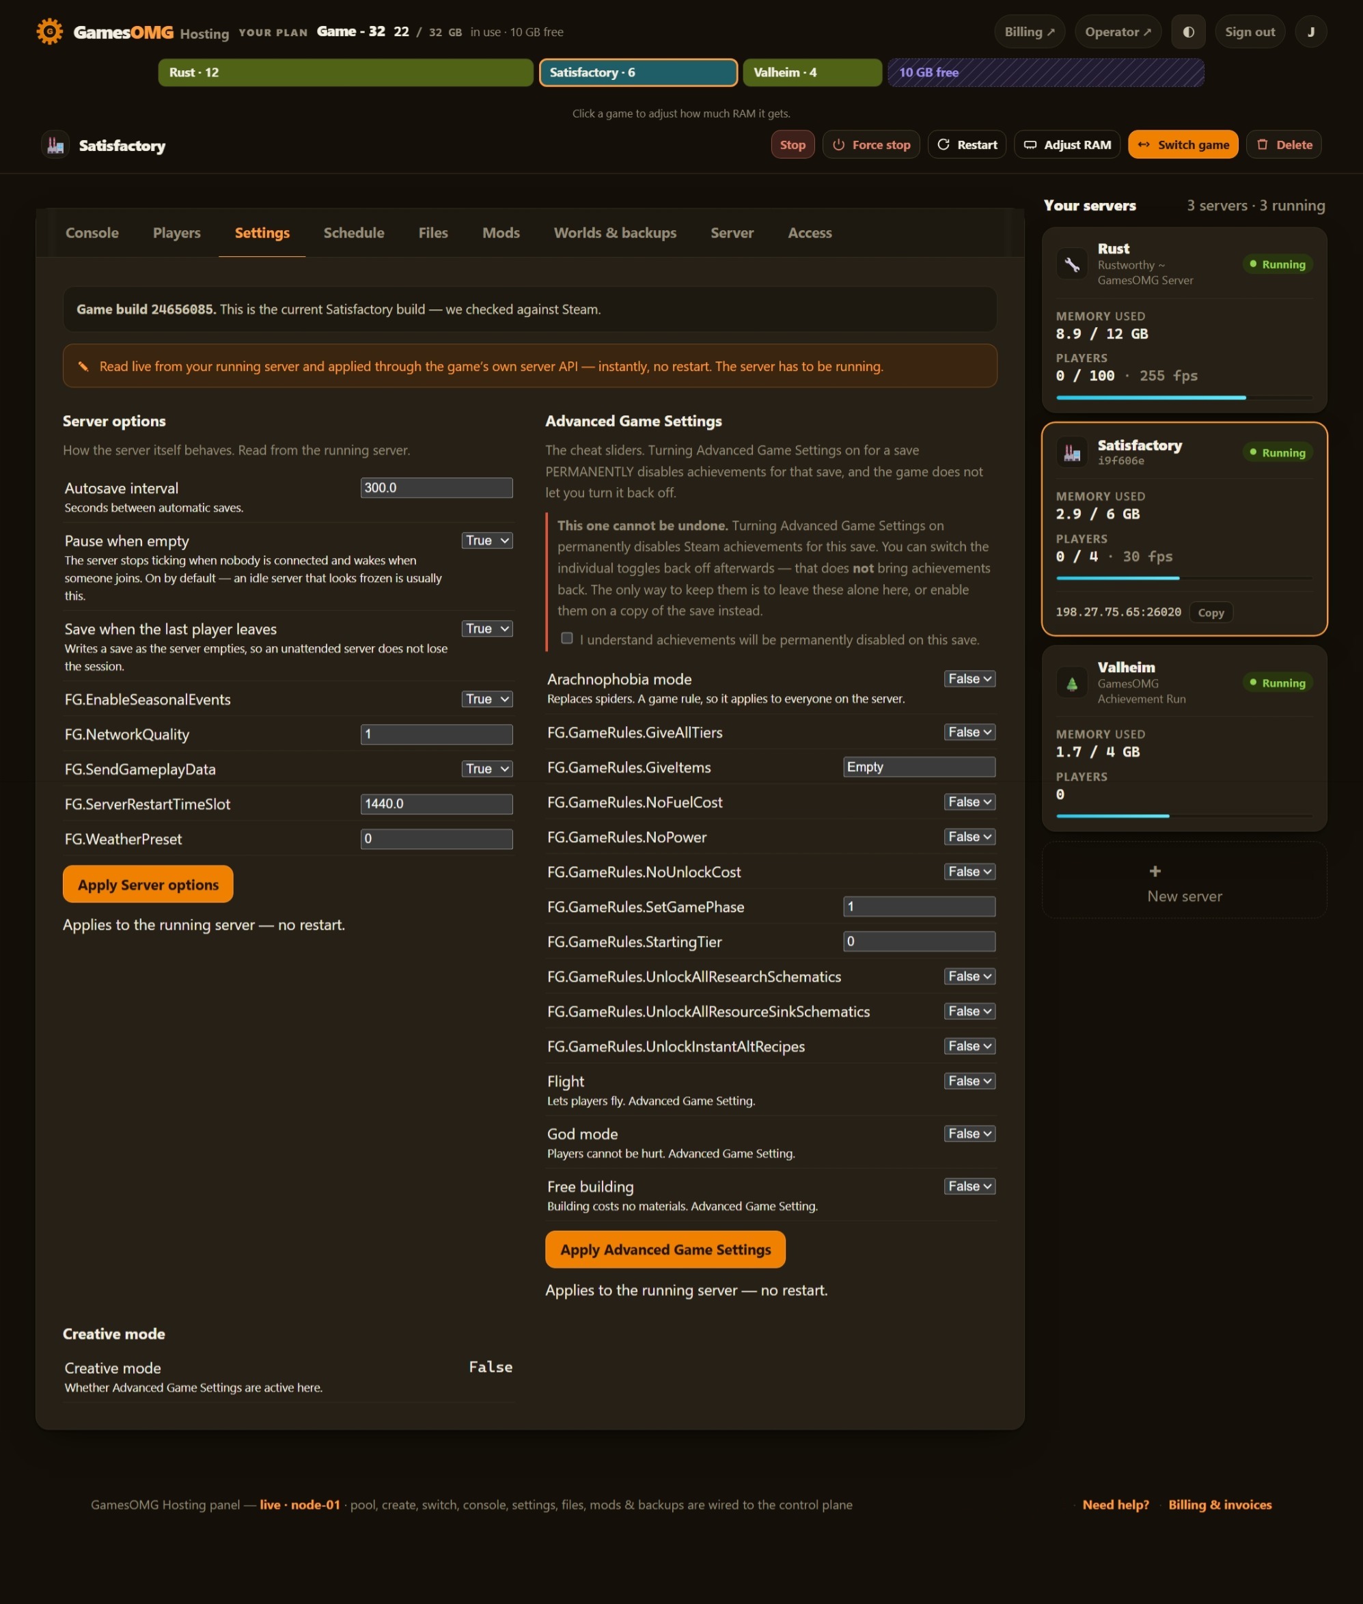This screenshot has height=1604, width=1363.
Task: Click the Stop button
Action: (x=793, y=145)
